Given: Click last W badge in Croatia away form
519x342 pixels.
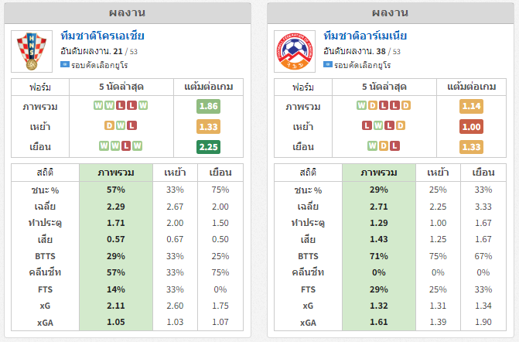Looking at the screenshot, I should point(138,146).
